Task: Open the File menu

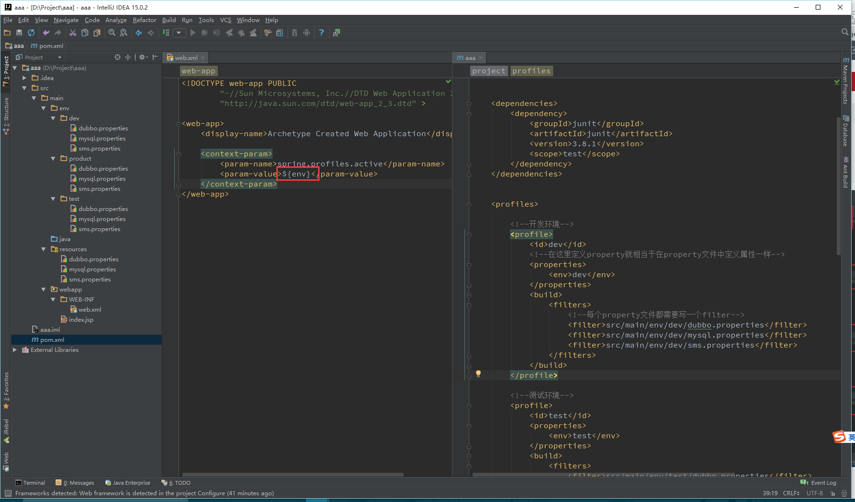Action: [8, 20]
